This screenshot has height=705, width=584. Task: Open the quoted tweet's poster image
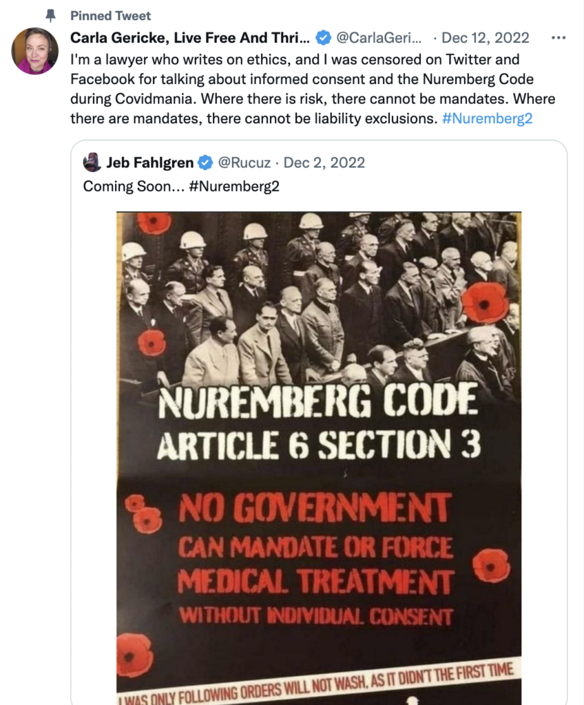click(319, 458)
